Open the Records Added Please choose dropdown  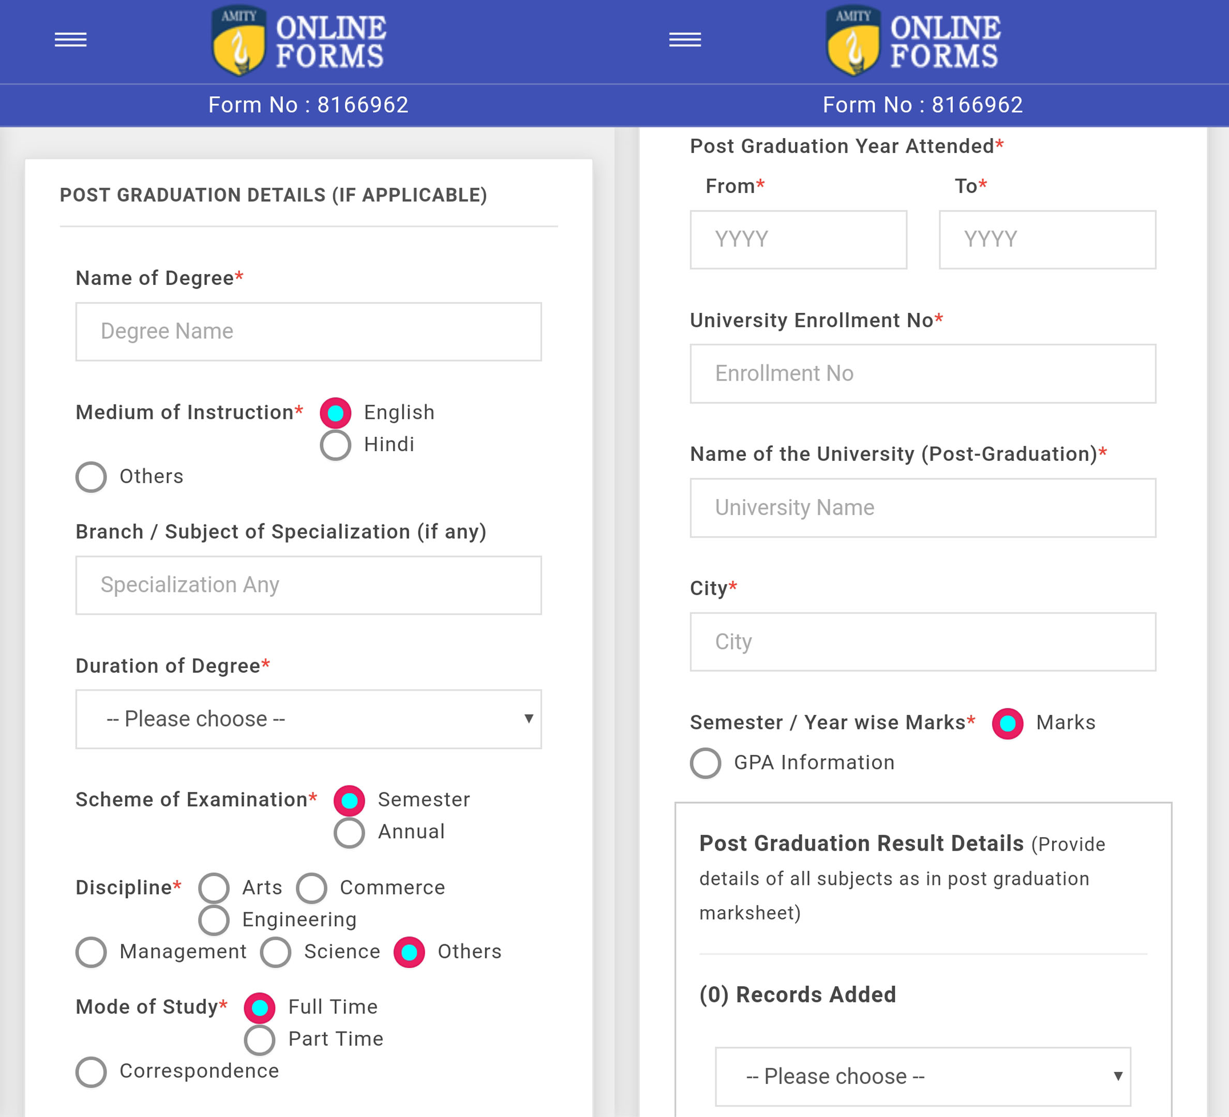[x=922, y=1077]
